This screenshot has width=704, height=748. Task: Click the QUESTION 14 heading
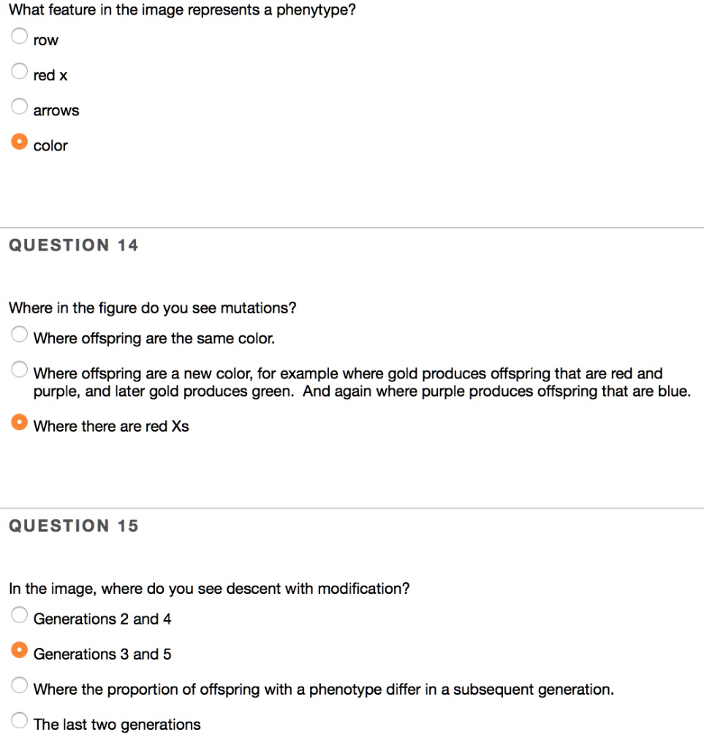coord(71,245)
